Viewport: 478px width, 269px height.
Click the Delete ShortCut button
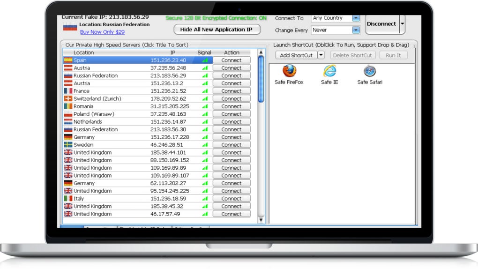pos(352,55)
